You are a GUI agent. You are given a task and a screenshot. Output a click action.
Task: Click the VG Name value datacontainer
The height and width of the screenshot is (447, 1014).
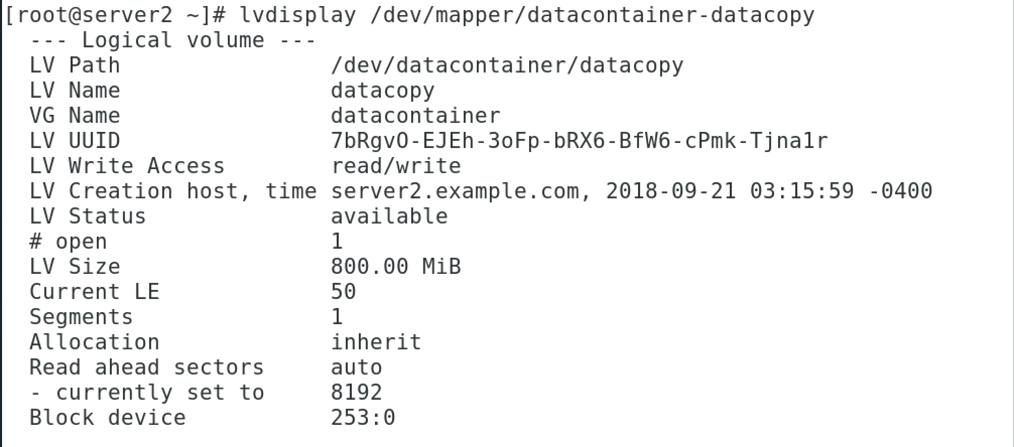415,116
